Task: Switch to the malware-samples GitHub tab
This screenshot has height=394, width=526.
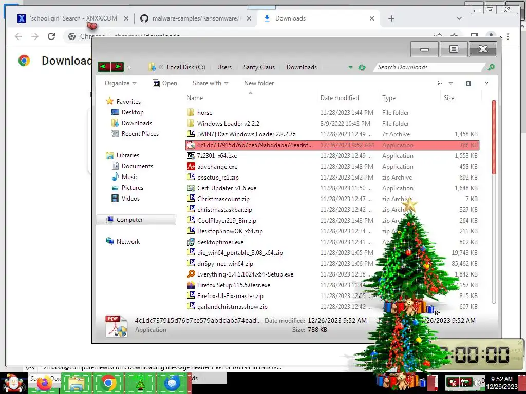Action: coord(196,18)
